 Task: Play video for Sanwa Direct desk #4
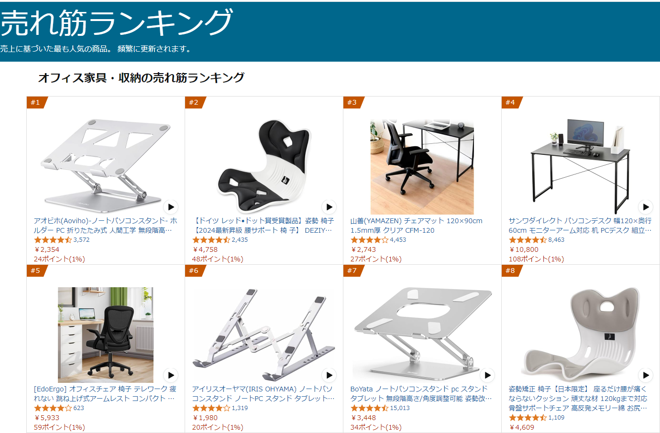pyautogui.click(x=646, y=207)
